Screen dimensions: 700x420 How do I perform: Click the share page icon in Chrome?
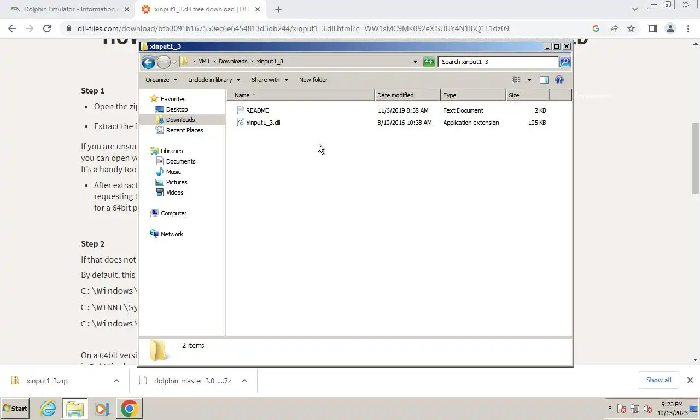[x=614, y=28]
